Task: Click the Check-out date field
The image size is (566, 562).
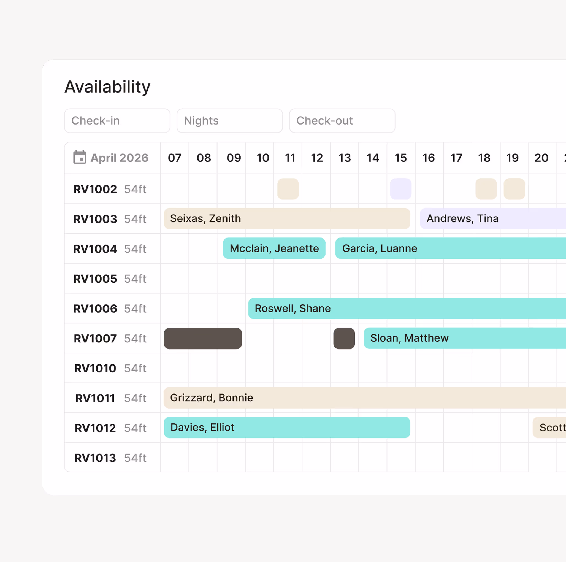Action: click(342, 121)
